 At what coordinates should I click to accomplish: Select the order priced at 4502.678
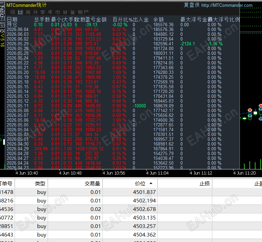click(131, 209)
